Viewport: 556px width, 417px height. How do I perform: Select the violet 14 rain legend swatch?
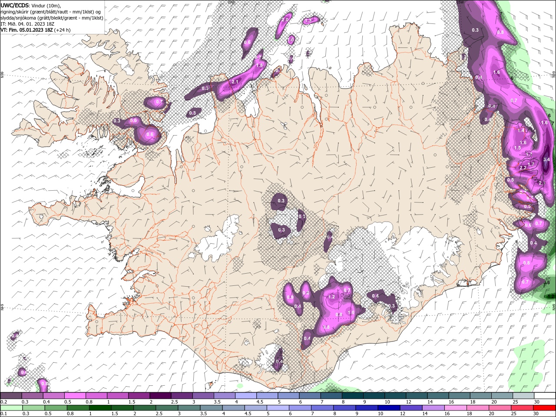pos(433,408)
